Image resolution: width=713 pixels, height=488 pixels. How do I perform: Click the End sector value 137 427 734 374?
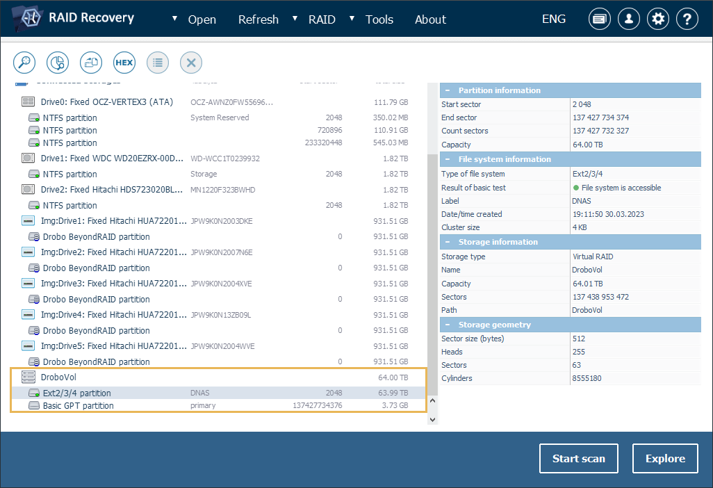point(600,117)
